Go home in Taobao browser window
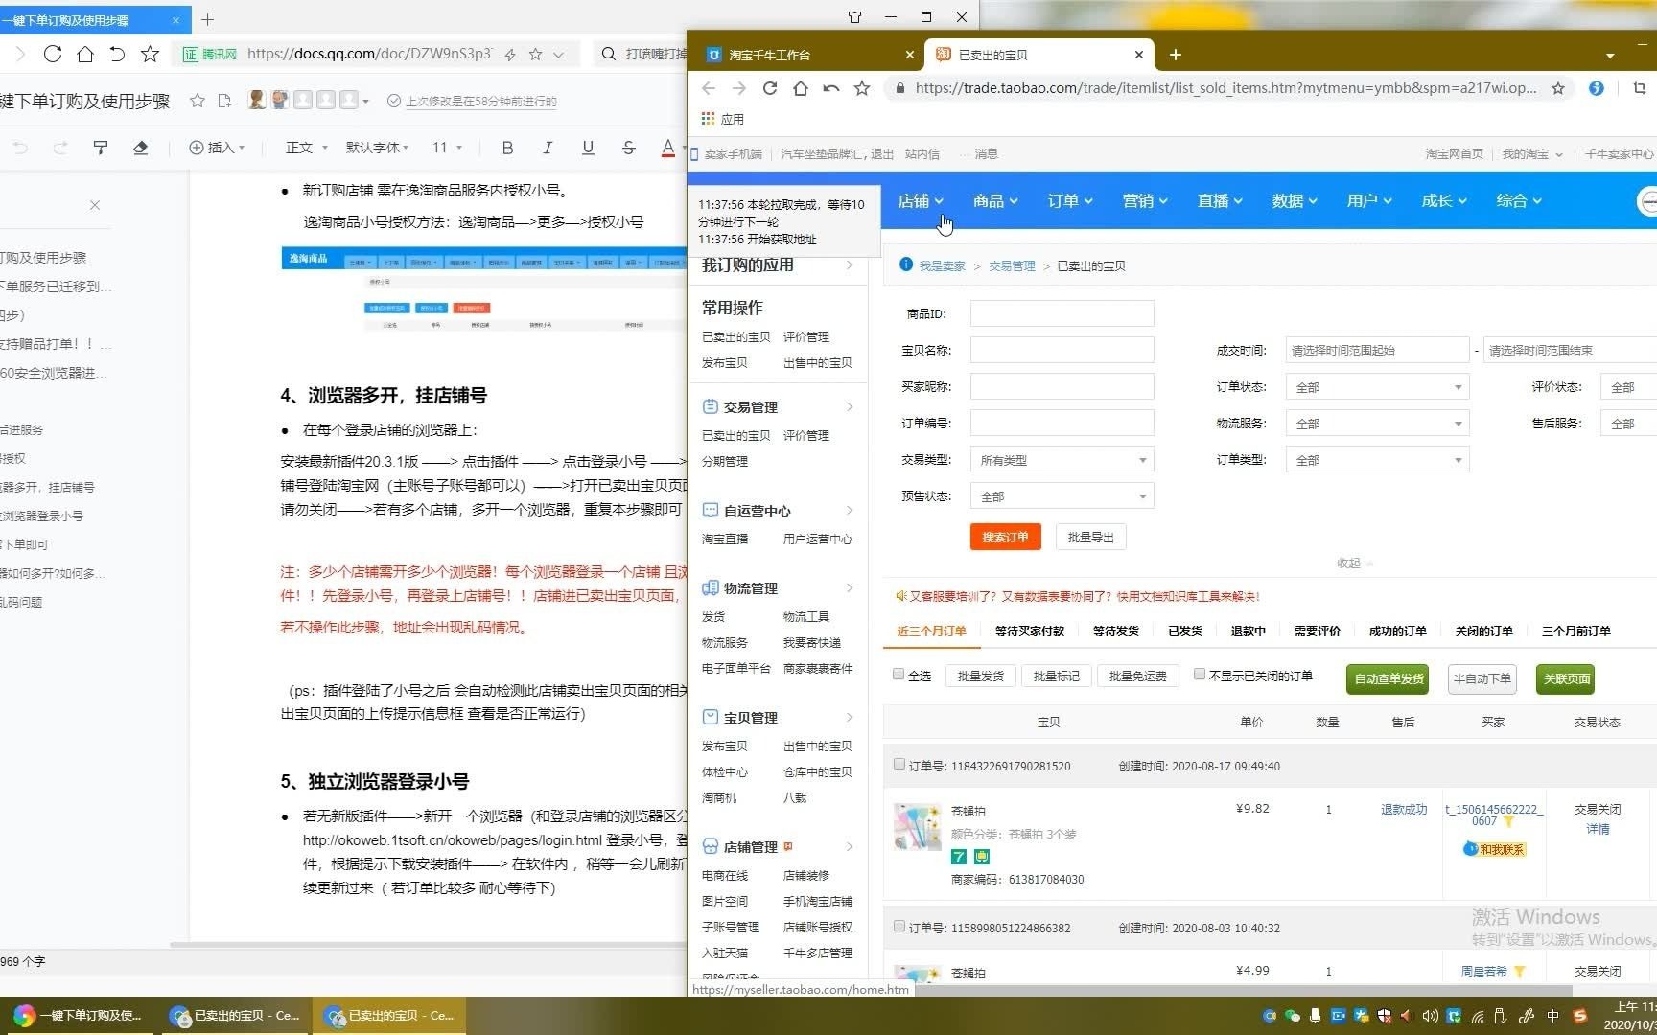 coord(800,88)
